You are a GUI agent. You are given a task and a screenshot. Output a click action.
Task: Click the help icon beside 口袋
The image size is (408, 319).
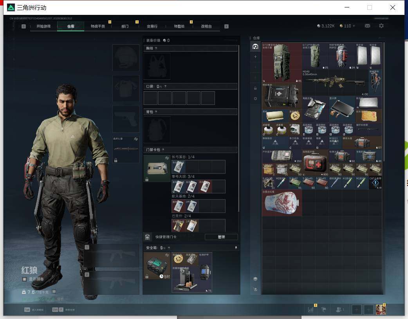(165, 86)
